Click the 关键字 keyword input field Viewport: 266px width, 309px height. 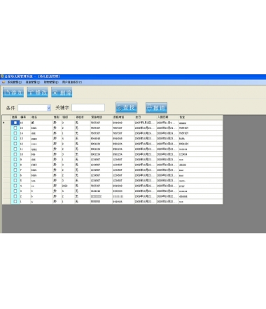point(88,108)
